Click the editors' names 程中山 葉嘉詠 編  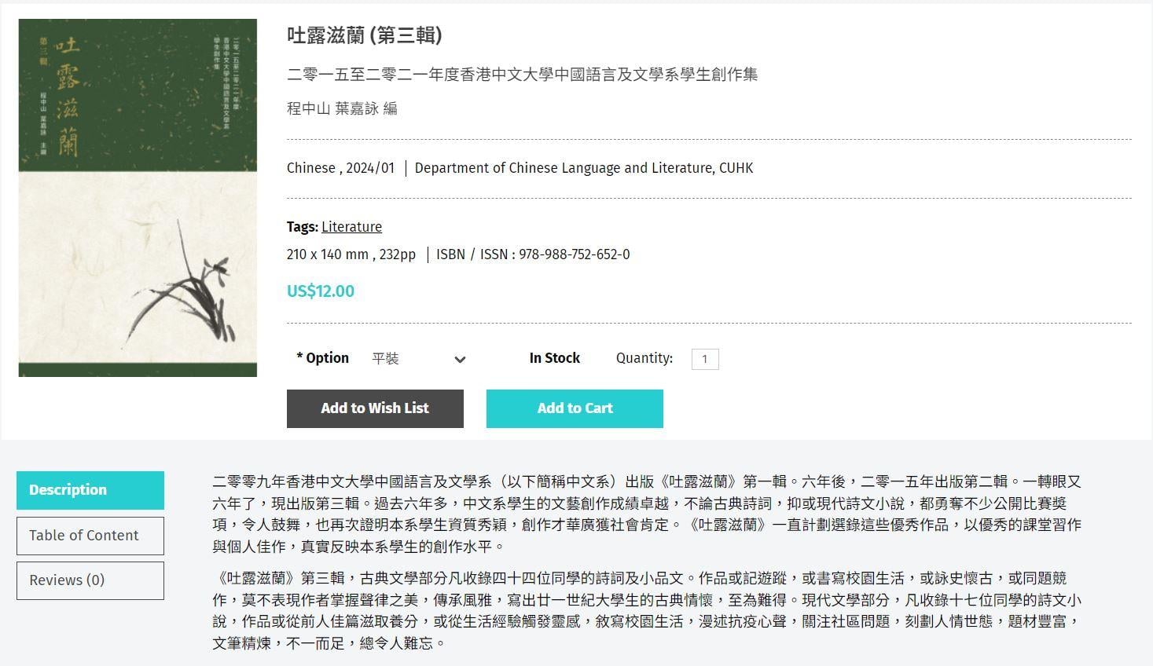point(342,109)
